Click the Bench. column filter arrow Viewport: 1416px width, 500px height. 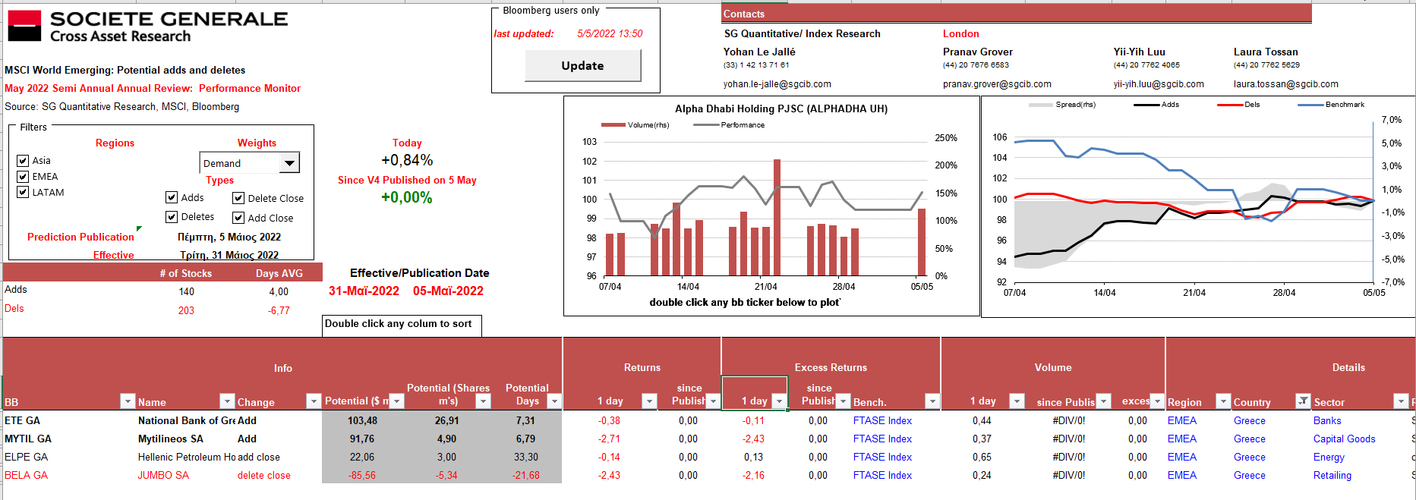tap(932, 401)
